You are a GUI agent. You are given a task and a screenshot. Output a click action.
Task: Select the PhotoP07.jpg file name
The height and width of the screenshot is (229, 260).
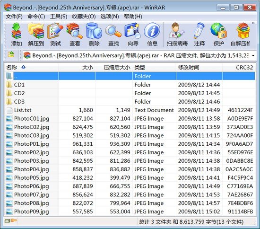(x=32, y=194)
